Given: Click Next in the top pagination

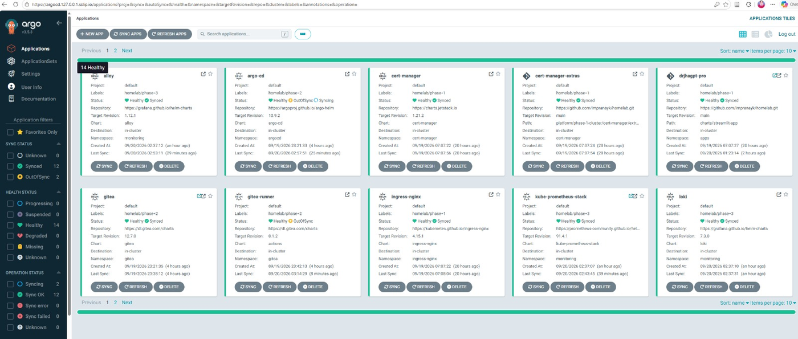Looking at the screenshot, I should [x=127, y=51].
